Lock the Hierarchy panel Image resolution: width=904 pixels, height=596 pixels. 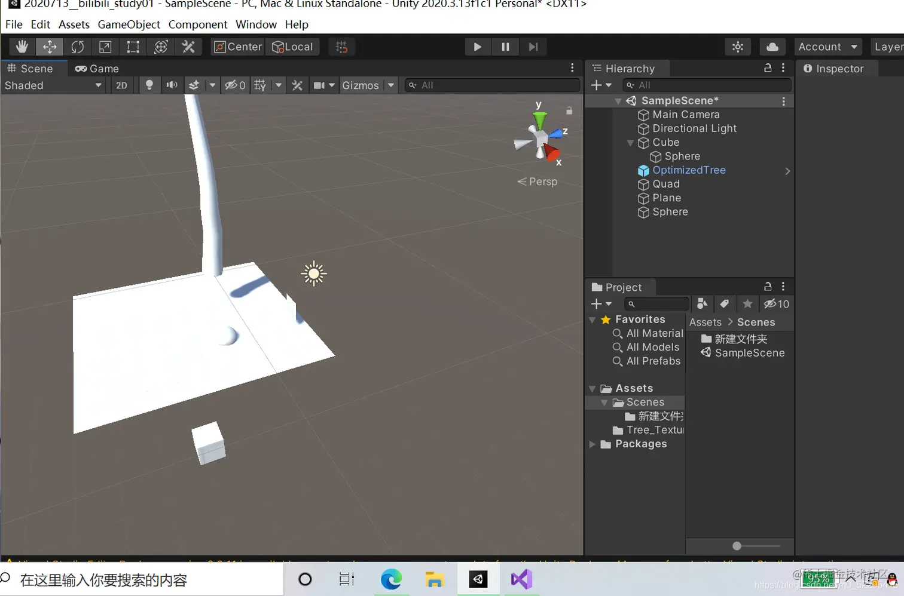coord(768,68)
